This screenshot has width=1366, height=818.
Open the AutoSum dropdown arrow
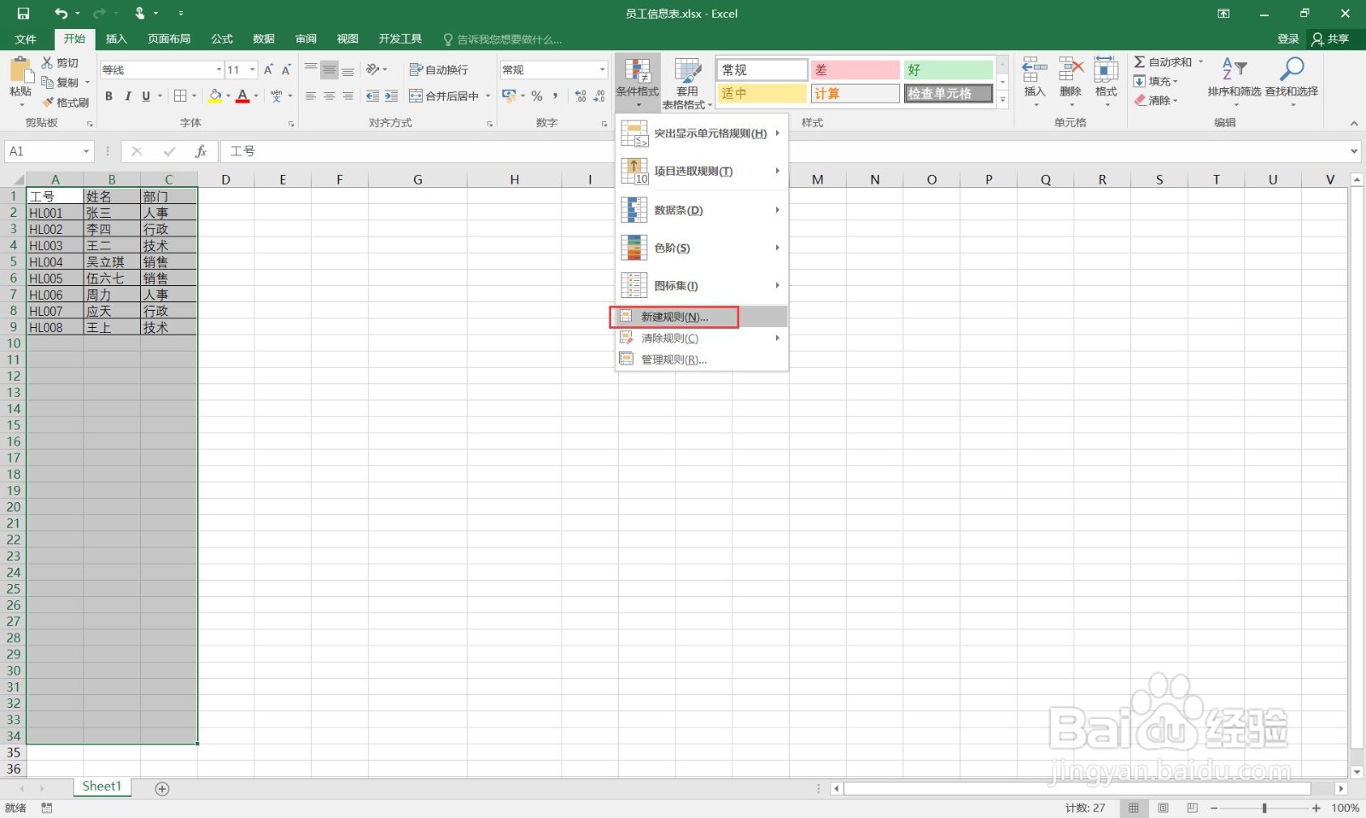point(1200,61)
